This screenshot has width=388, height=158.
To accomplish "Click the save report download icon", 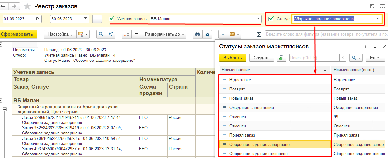I will [x=223, y=34].
